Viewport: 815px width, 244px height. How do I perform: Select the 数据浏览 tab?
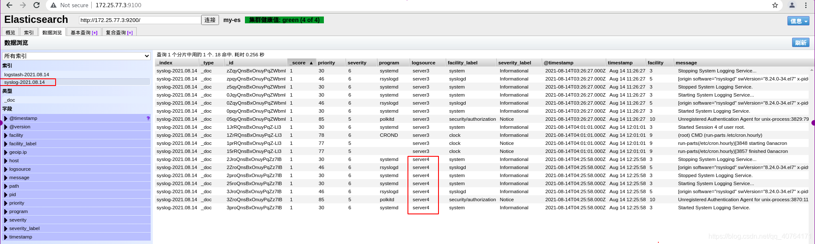pyautogui.click(x=52, y=32)
